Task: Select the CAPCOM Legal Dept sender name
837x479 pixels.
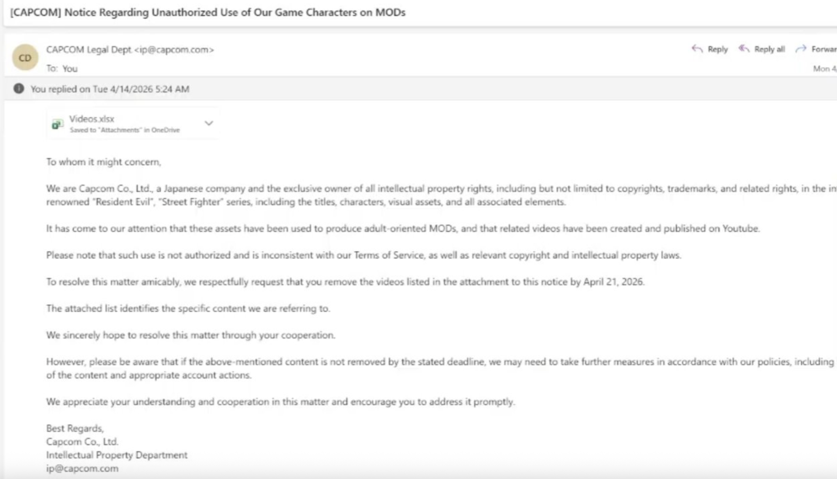Action: click(88, 50)
